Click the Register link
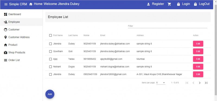Screen dimensions: 217x101 (x=158, y=4)
